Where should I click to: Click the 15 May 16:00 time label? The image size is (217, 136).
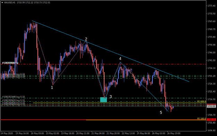22,133
